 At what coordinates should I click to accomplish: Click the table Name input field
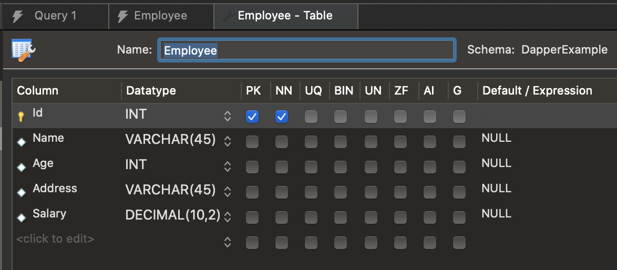306,50
